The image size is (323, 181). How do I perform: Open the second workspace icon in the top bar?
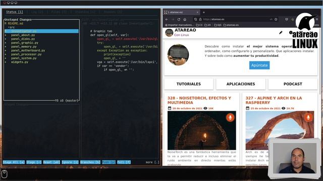click(x=8, y=3)
